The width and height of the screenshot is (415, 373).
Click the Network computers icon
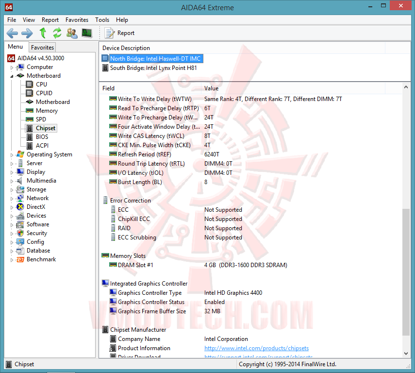[20, 198]
